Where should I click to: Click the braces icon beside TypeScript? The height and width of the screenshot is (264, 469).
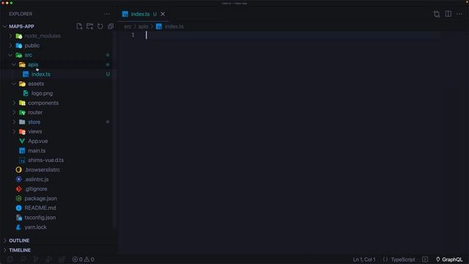pyautogui.click(x=385, y=260)
